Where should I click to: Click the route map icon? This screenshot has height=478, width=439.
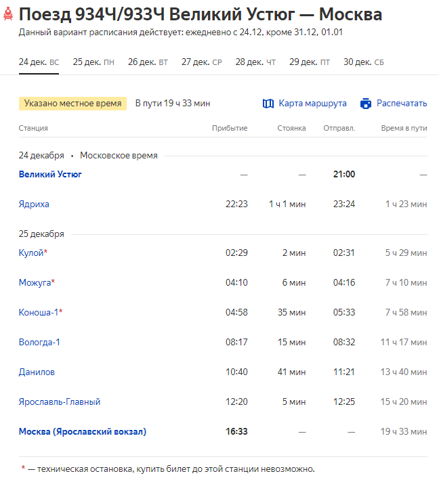(268, 104)
